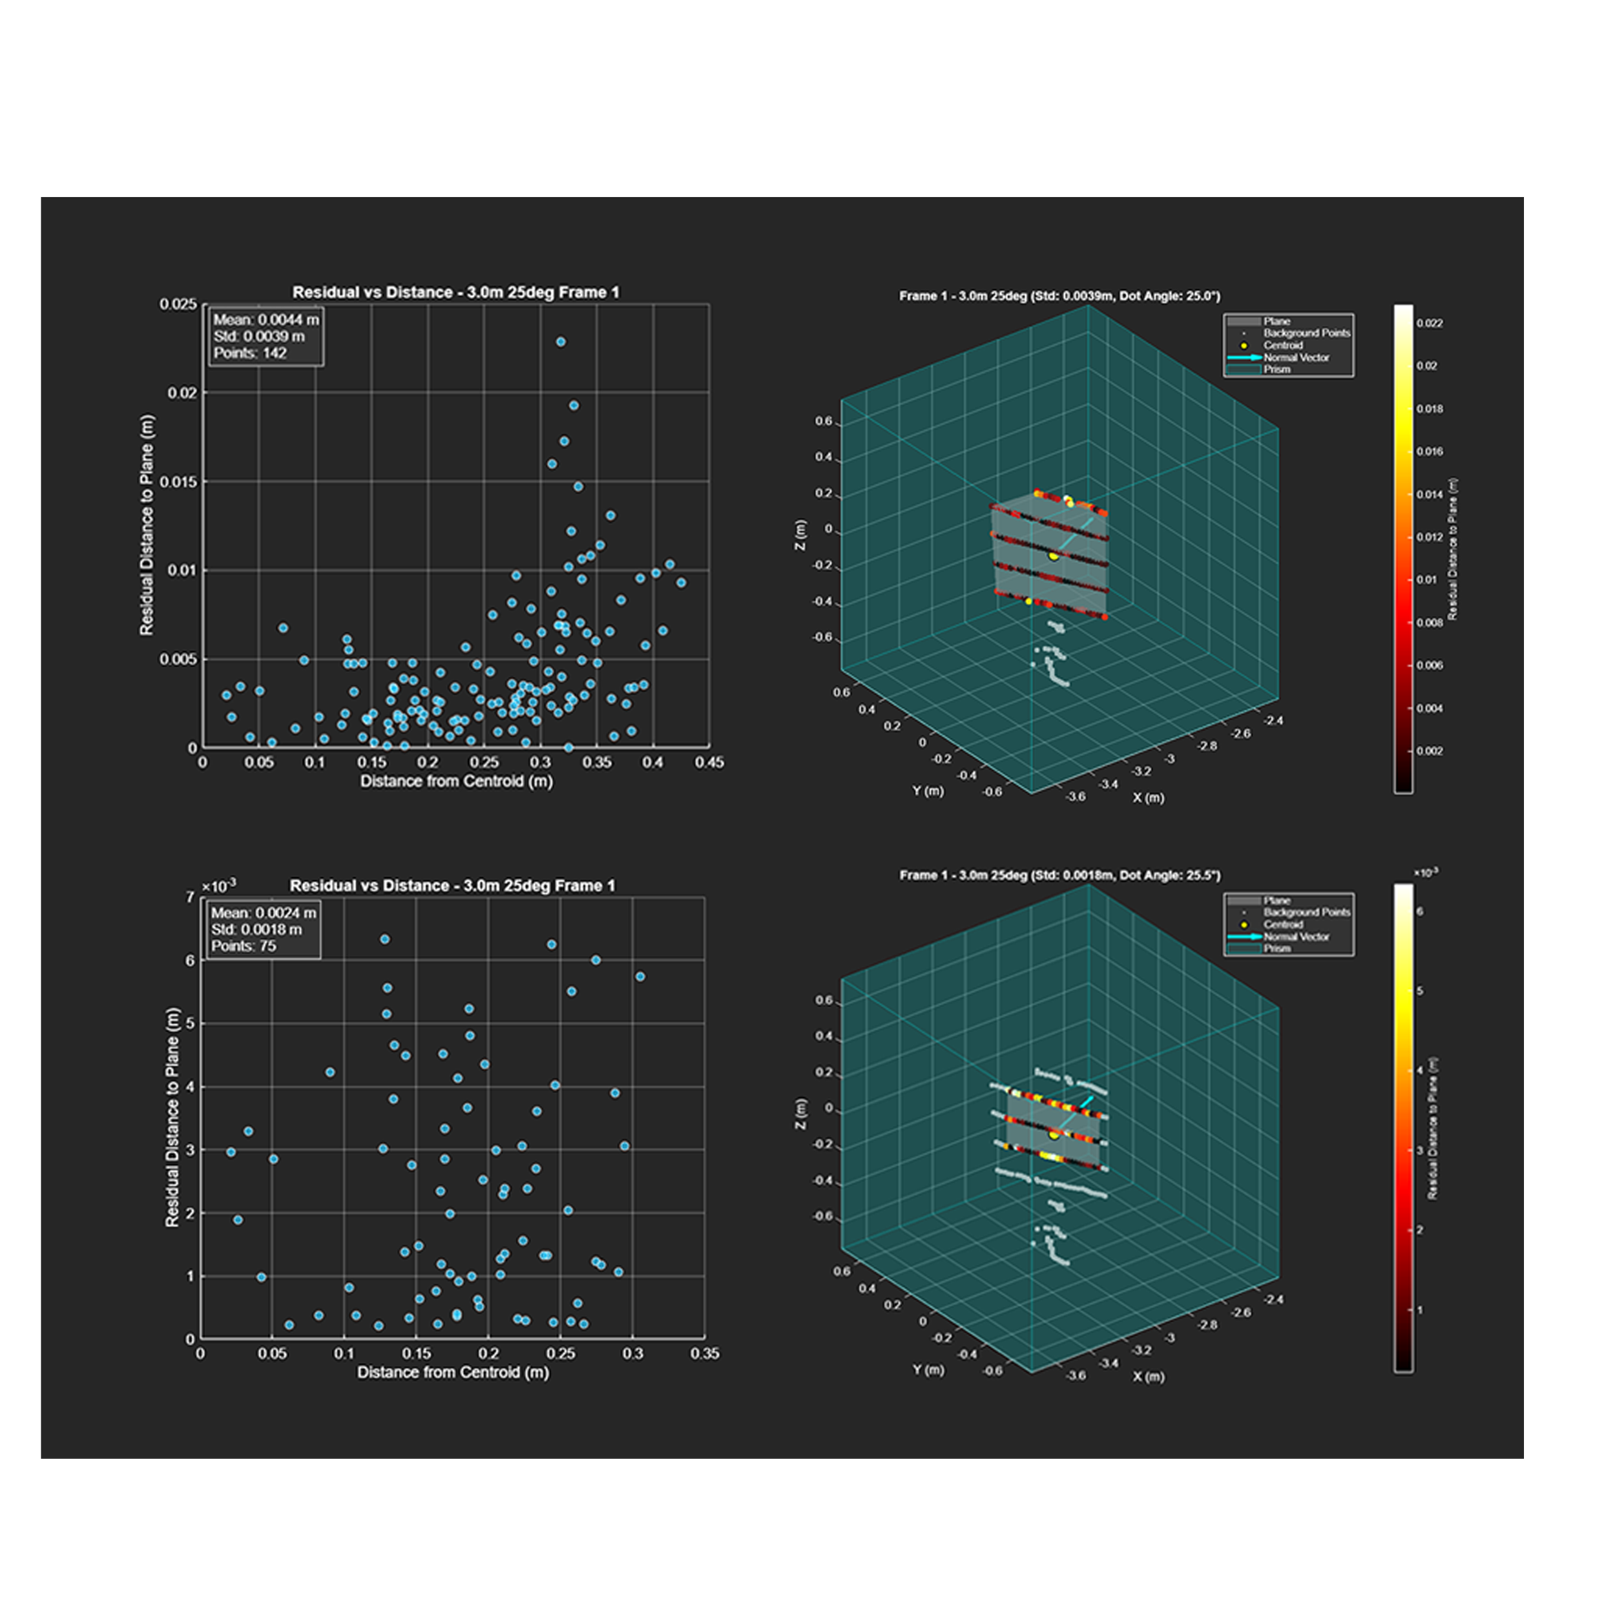Screen dimensions: 1615x1615
Task: Click the highest outlier point in top scatter
Action: pos(561,342)
